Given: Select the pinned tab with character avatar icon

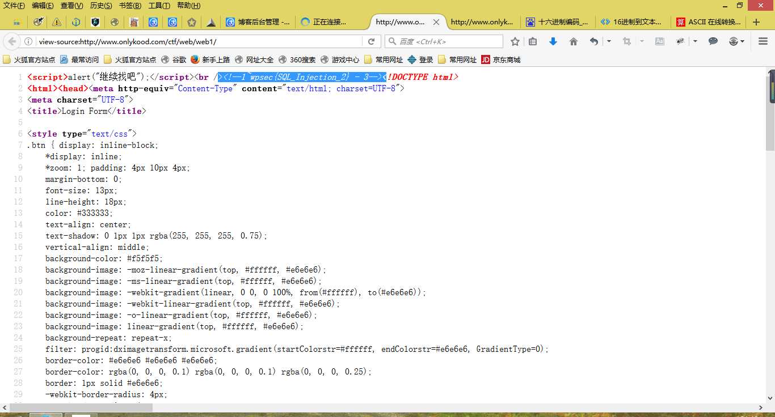Looking at the screenshot, I should (x=134, y=22).
